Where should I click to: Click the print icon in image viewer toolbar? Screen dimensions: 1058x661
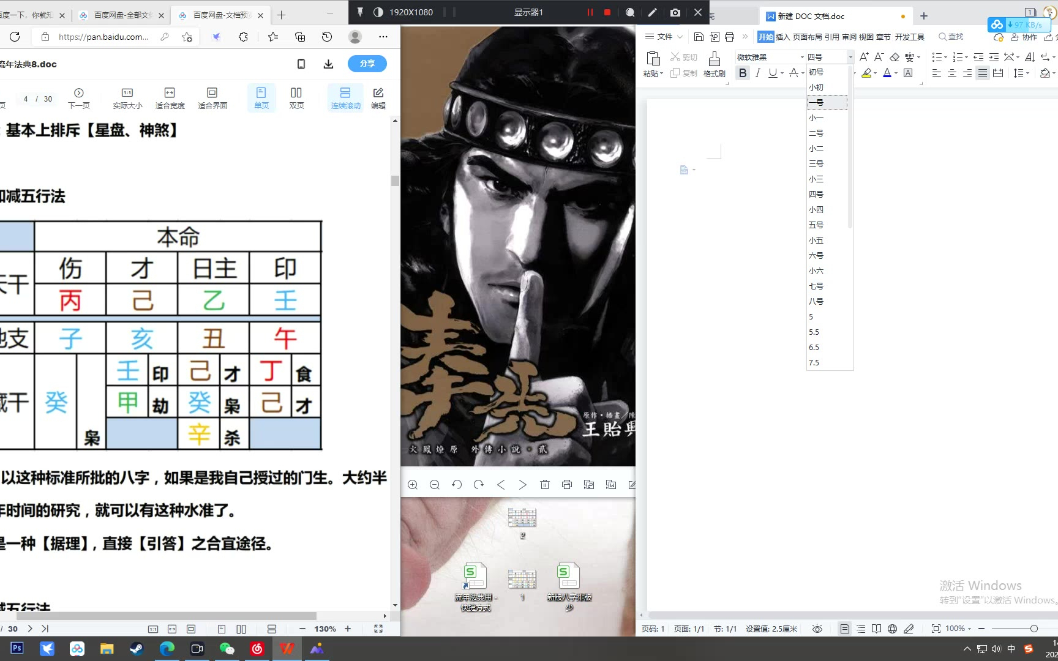coord(567,485)
